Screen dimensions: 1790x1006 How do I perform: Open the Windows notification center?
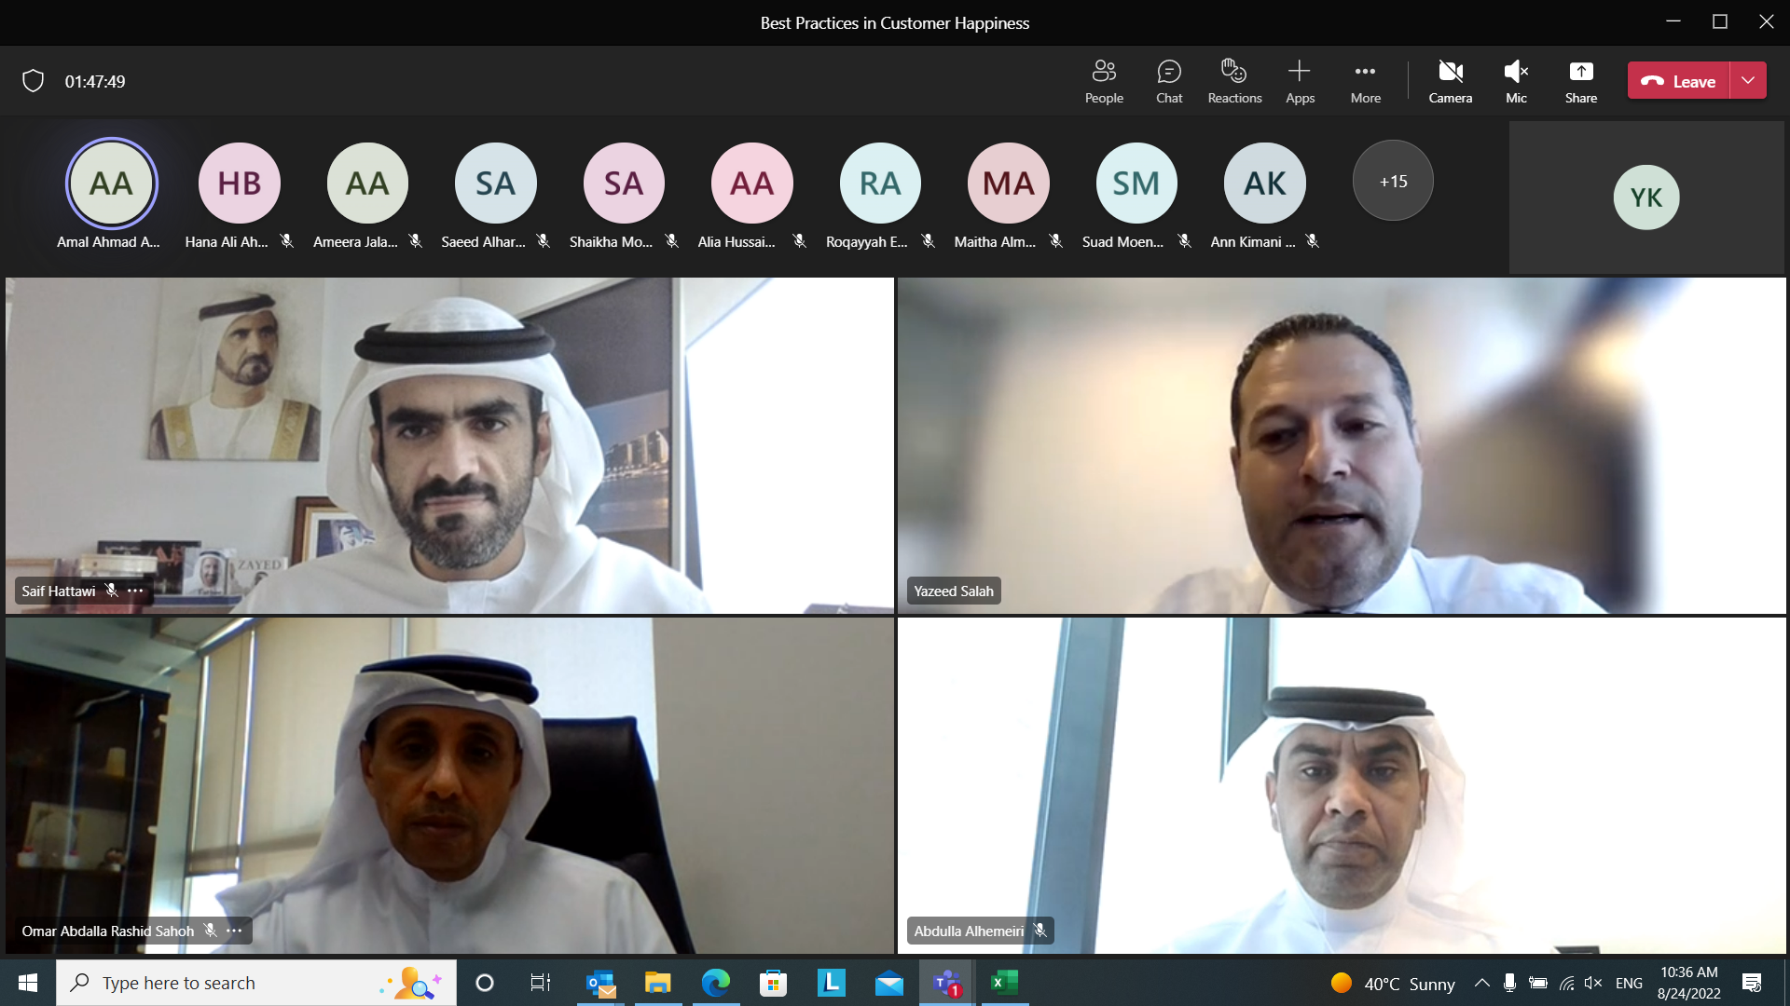1752,983
